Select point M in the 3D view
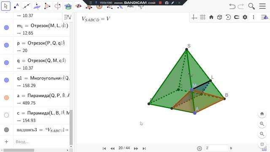270x152 pixels. 192,90
